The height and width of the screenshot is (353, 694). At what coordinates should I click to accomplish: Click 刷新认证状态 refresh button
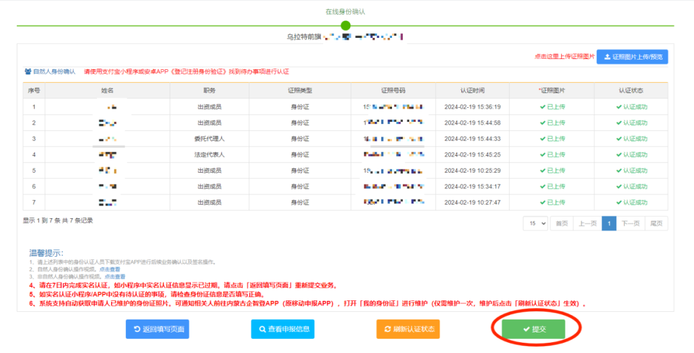[408, 329]
